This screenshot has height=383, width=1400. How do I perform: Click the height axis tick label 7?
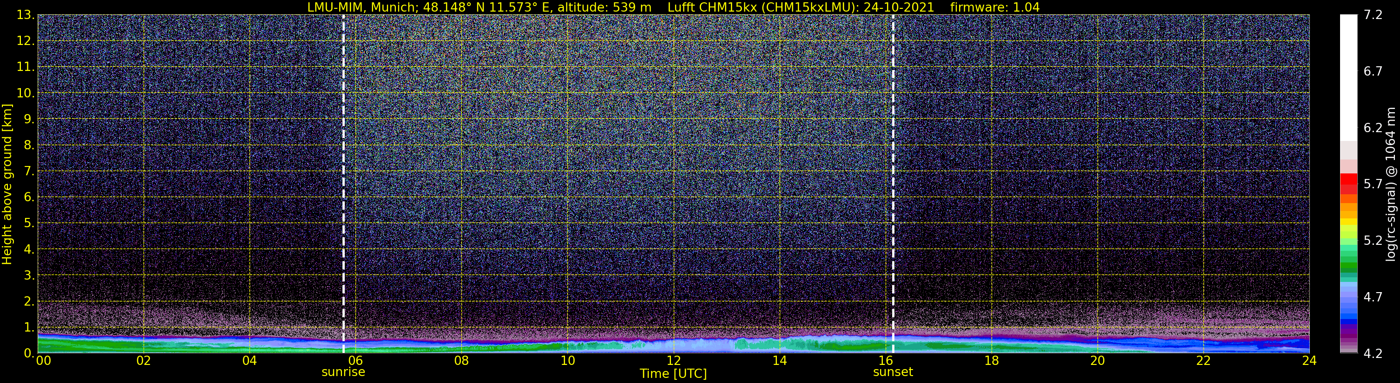28,172
